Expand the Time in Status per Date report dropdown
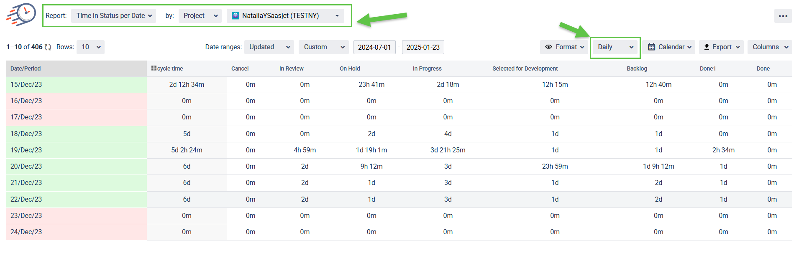Viewport: 799px width, 253px height. 113,16
